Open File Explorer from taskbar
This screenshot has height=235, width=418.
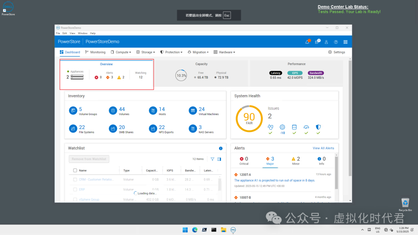[223, 230]
